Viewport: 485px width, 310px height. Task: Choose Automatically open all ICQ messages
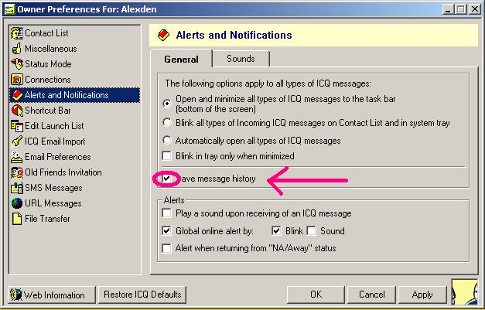coord(167,141)
